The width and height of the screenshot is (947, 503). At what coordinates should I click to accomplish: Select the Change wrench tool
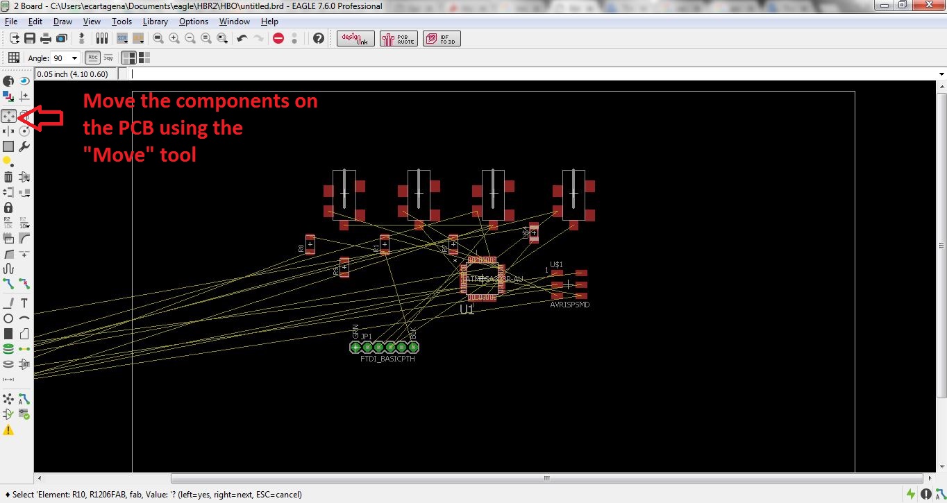(24, 146)
